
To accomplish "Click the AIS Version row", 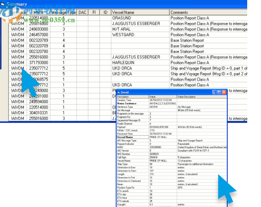I will point(172,150).
